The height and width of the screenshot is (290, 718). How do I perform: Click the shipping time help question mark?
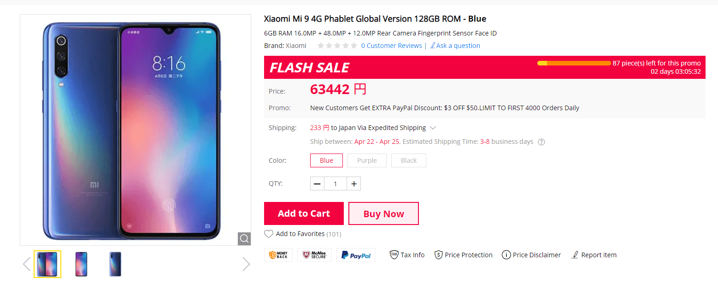[x=541, y=142]
